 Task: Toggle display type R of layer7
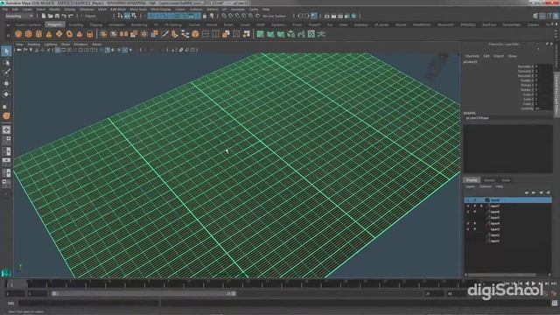pyautogui.click(x=481, y=206)
